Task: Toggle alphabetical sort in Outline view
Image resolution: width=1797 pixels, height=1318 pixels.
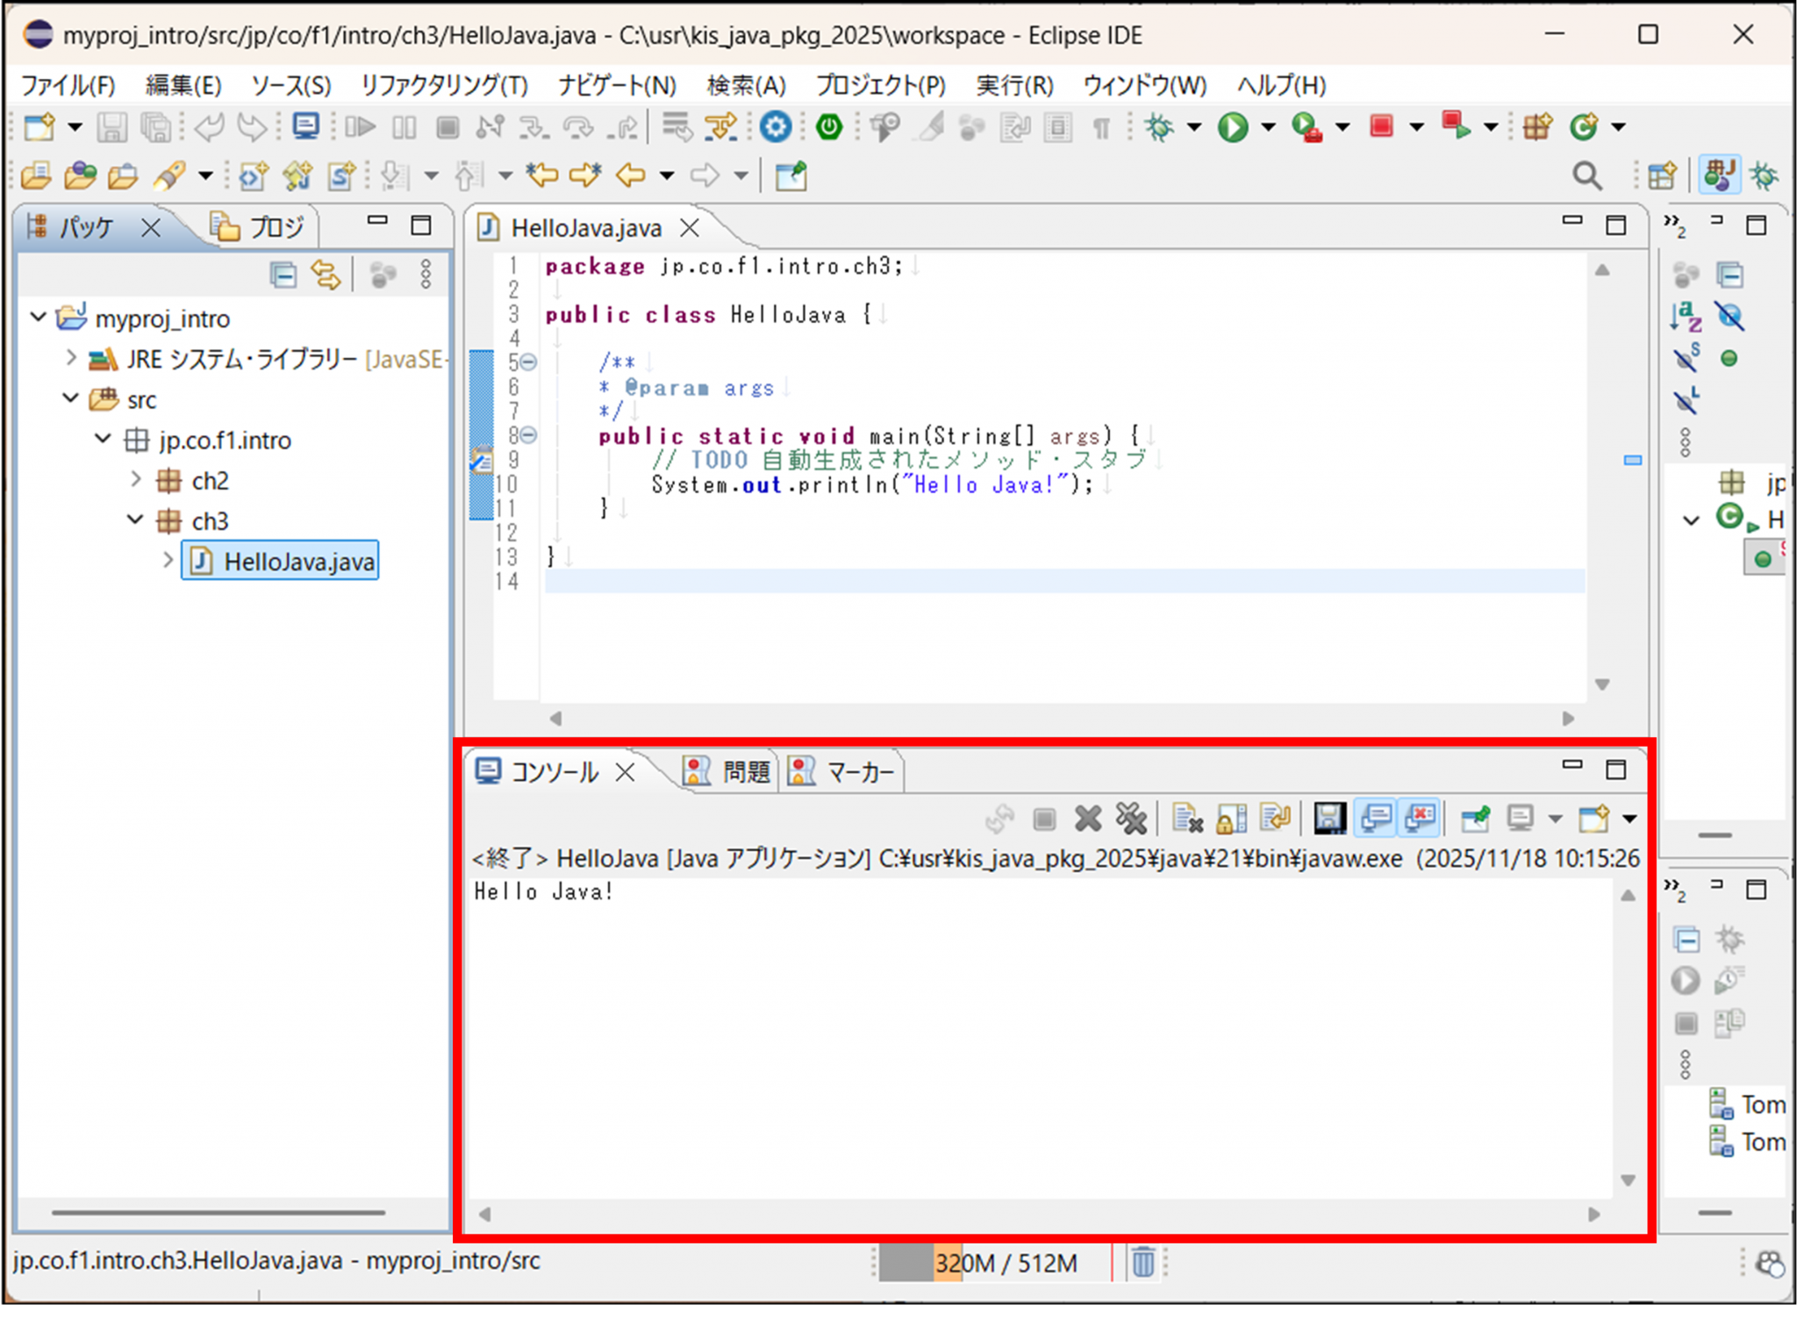Action: [1686, 317]
